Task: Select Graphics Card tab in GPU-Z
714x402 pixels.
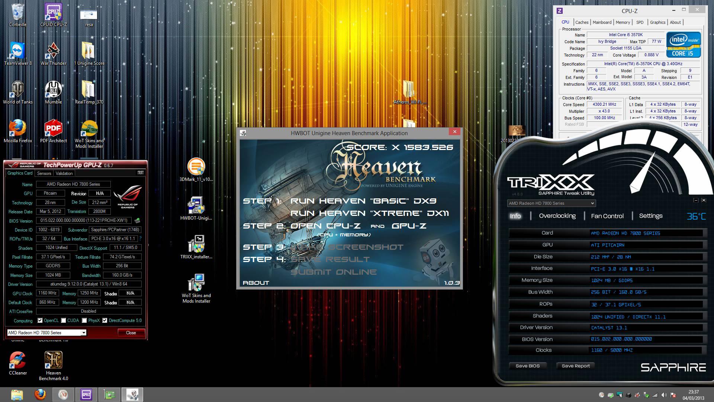Action: pyautogui.click(x=20, y=173)
